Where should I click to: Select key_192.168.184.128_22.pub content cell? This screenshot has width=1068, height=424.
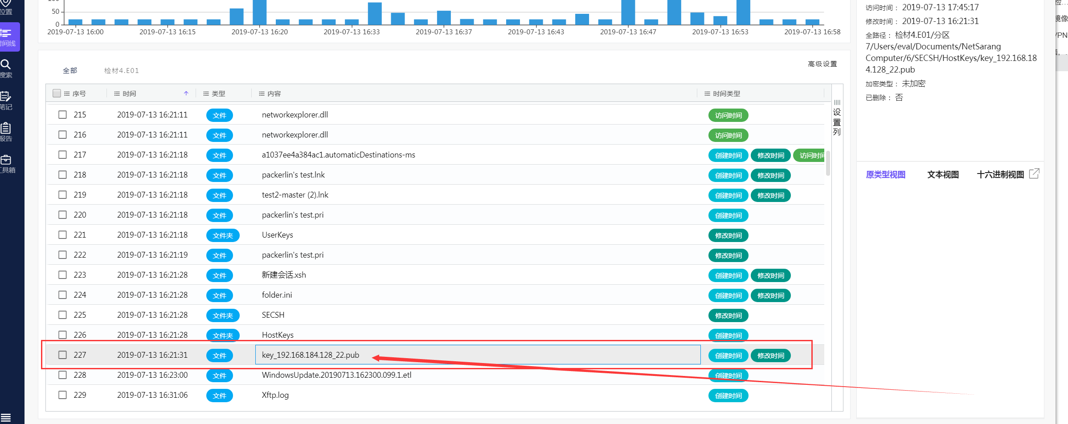pyautogui.click(x=478, y=355)
